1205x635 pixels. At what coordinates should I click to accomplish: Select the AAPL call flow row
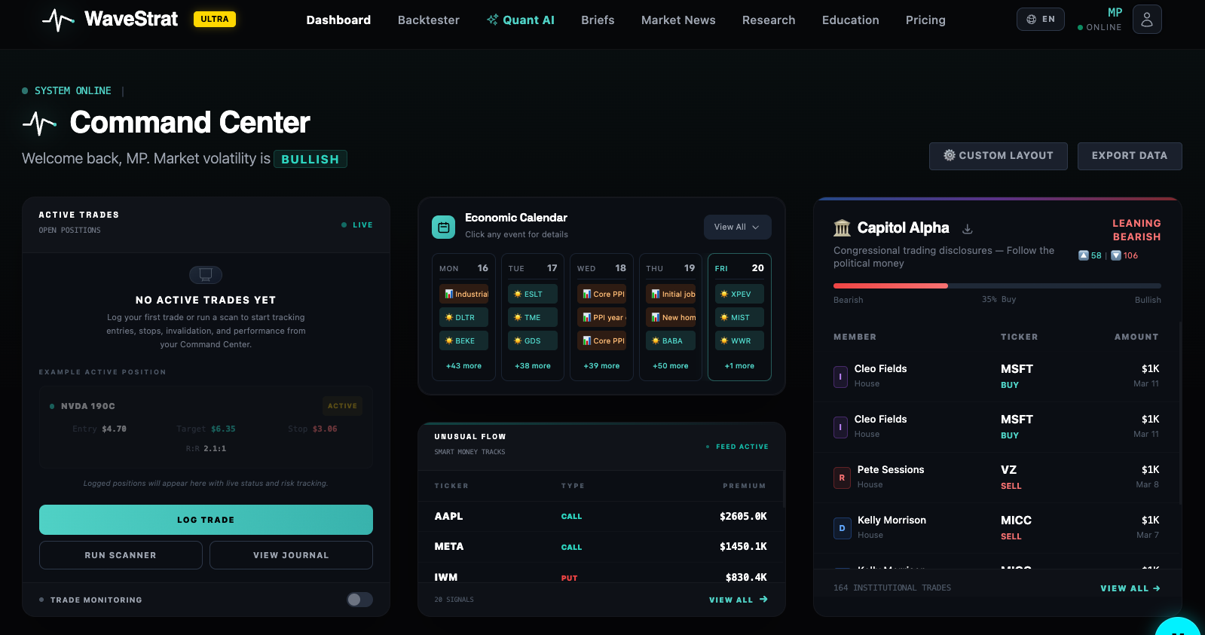(601, 516)
